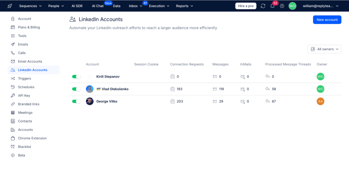This screenshot has height=194, width=349.
Task: Click the 119 messages value
Action: point(222,89)
